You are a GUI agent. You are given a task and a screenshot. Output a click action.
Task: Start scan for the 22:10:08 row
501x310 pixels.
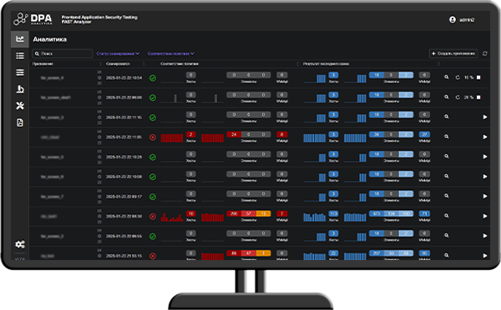(485, 177)
